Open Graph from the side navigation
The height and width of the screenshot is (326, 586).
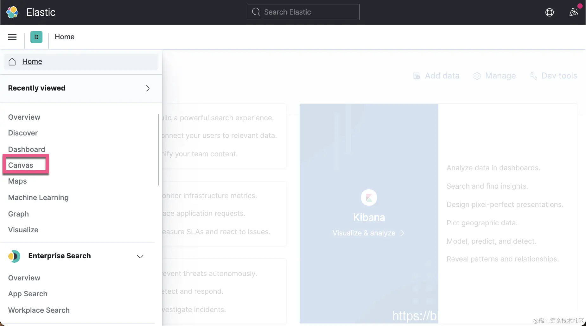pyautogui.click(x=18, y=214)
